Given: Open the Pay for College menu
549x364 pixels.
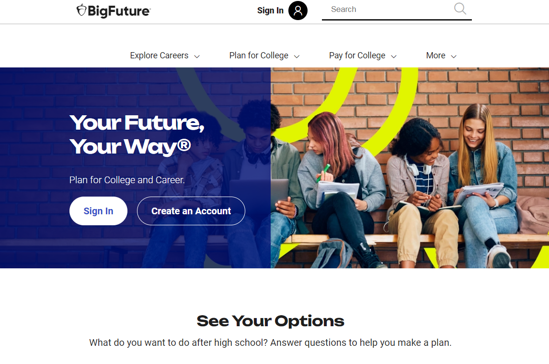Looking at the screenshot, I should [357, 55].
